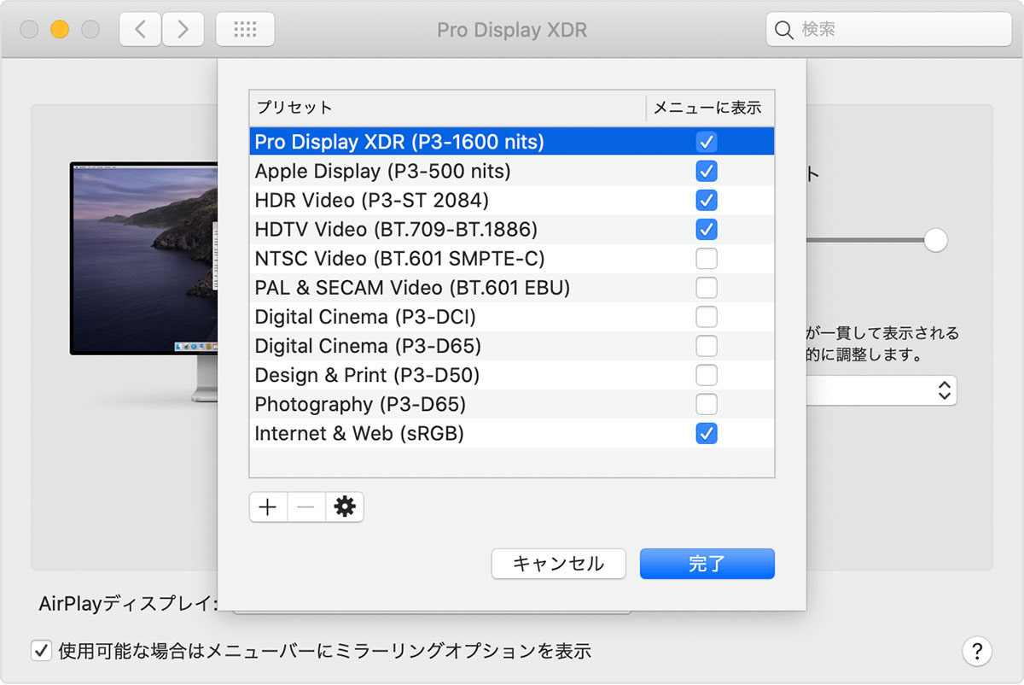Enable checkbox for Design & Print (P3-D50)
The height and width of the screenshot is (685, 1024).
click(707, 375)
